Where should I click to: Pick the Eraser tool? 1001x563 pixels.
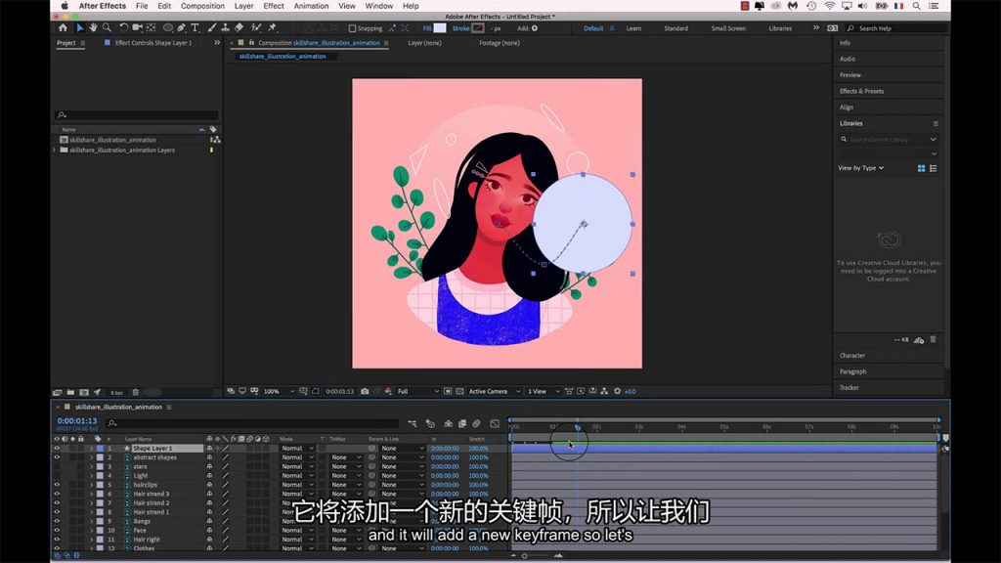[x=239, y=28]
